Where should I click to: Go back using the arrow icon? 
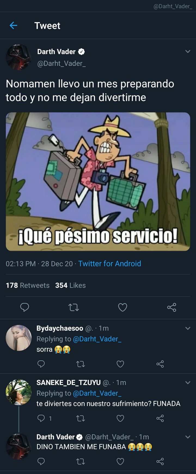13,25
